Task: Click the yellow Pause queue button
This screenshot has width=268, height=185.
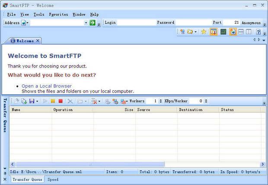Action: (x=53, y=101)
